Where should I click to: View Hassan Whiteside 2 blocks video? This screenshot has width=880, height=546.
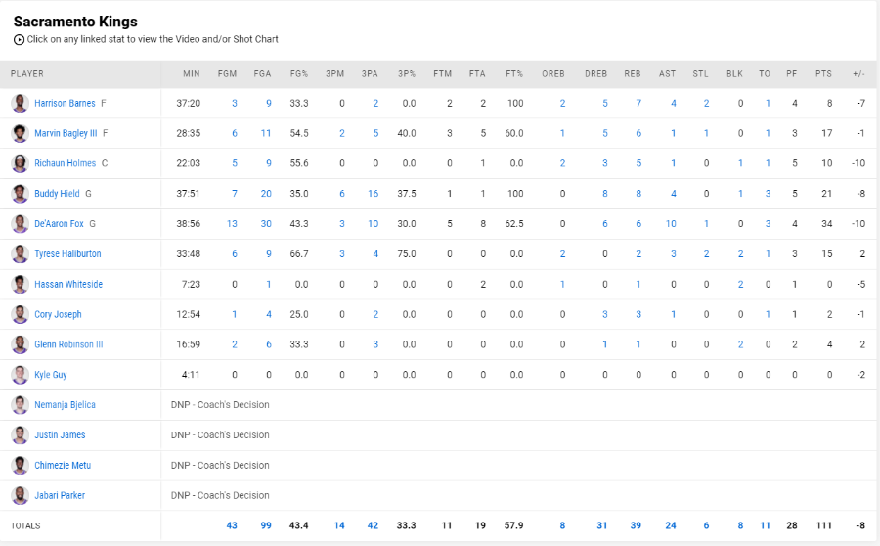(x=741, y=284)
